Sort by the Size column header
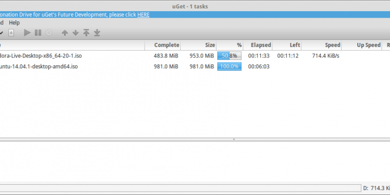 [198, 45]
